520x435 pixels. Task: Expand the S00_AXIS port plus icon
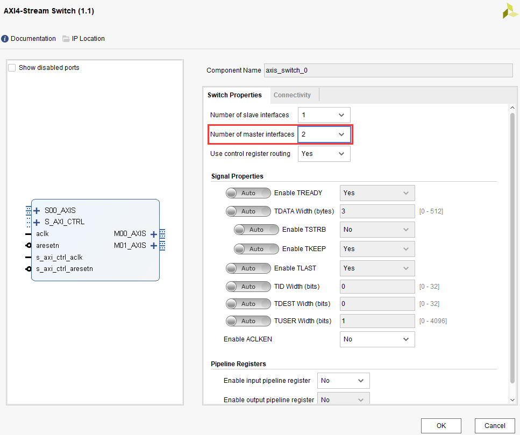(37, 210)
